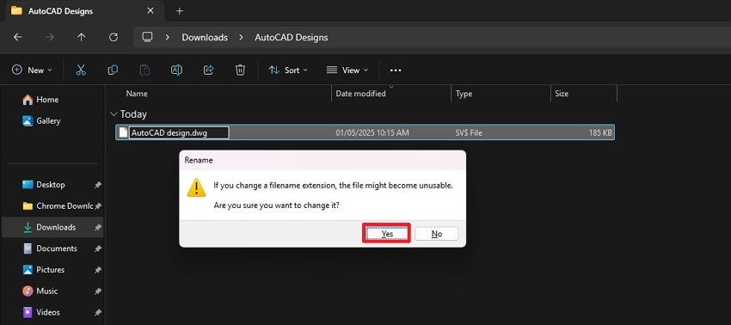
Task: Click the This PC monitor icon in address bar
Action: pyautogui.click(x=147, y=37)
